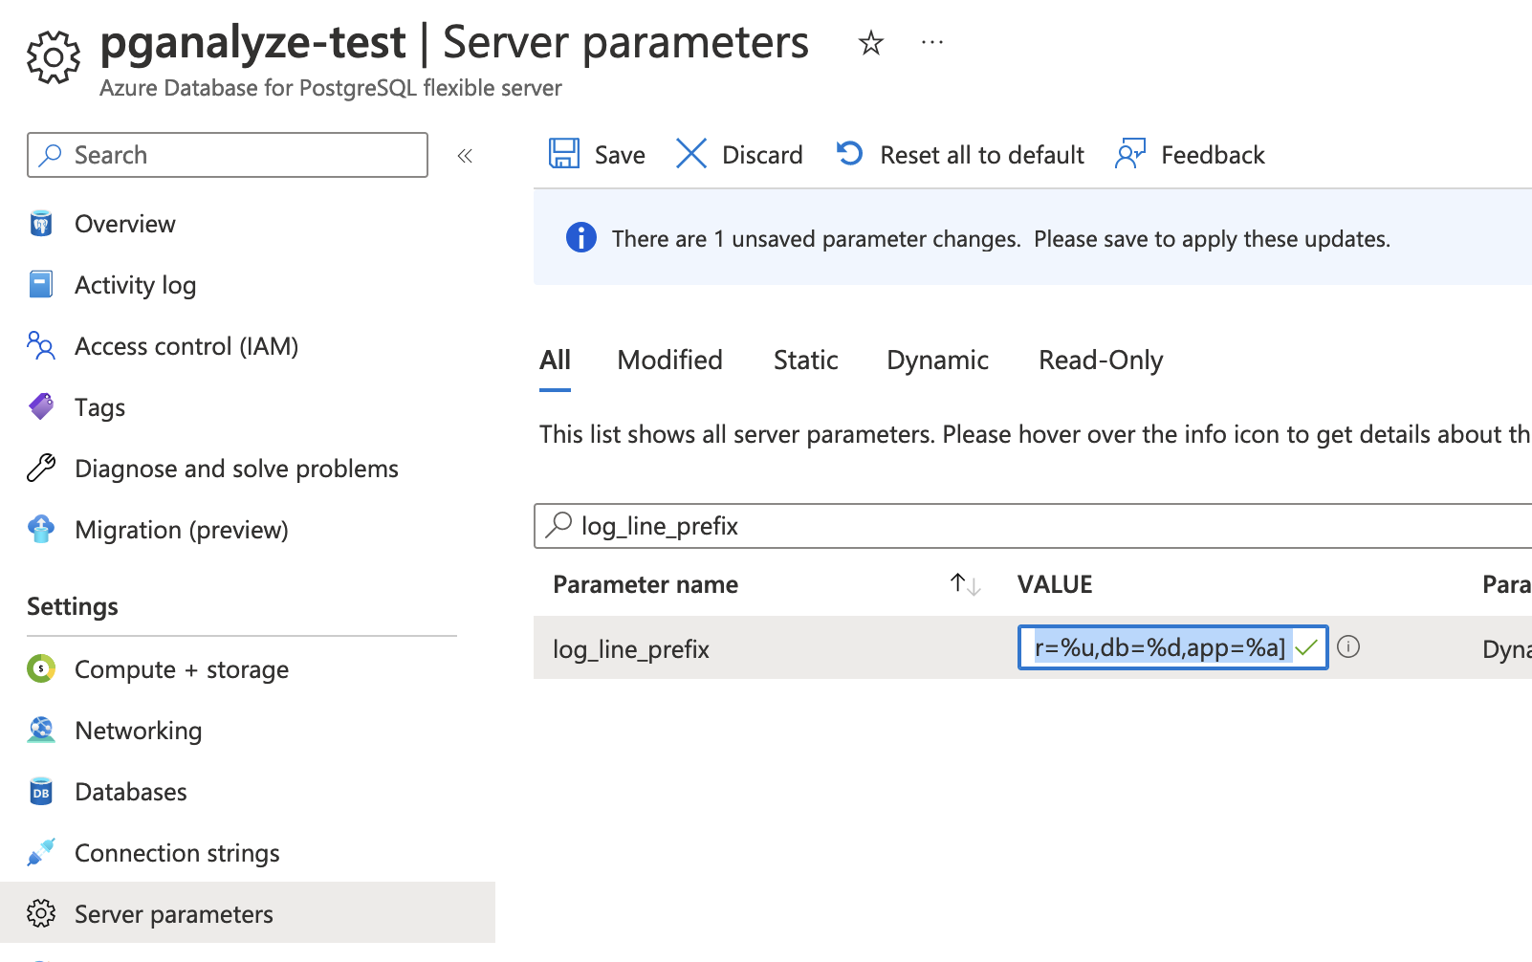Collapse the sidebar with the double chevron
Image resolution: width=1532 pixels, height=962 pixels.
click(465, 156)
